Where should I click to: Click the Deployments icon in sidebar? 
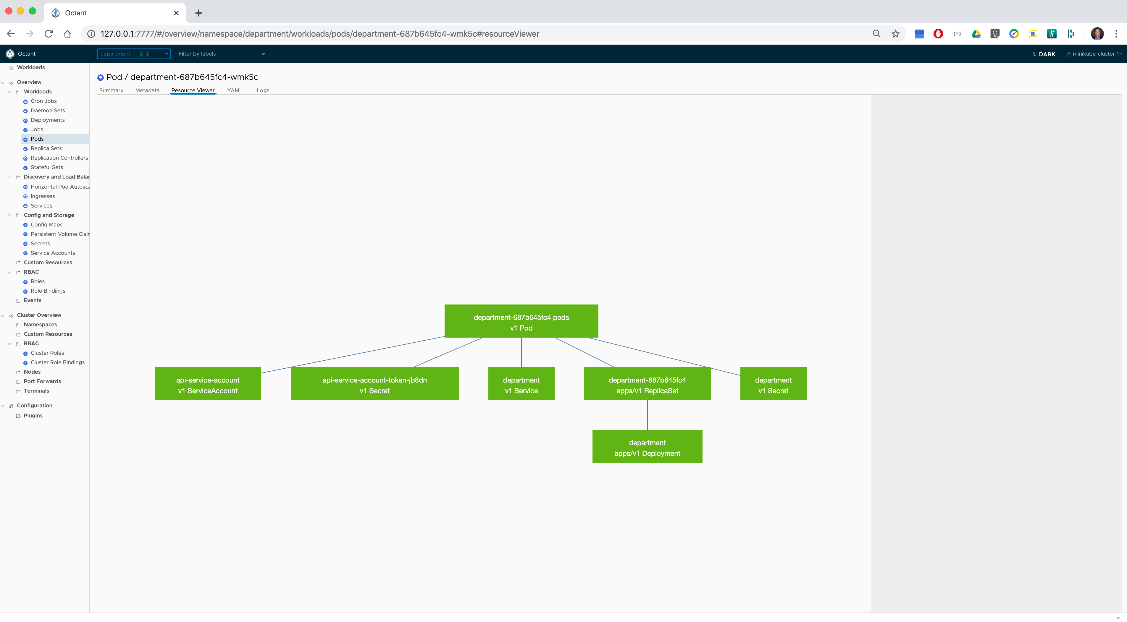tap(25, 120)
